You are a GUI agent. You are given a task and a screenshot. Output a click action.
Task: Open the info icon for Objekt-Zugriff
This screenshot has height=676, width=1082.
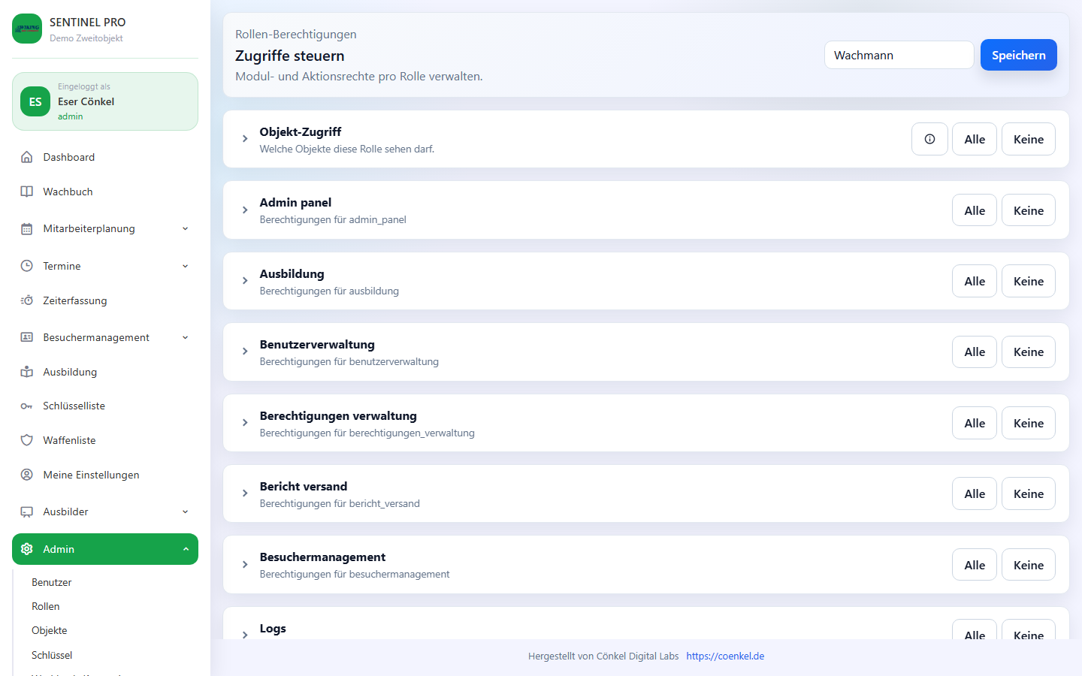point(929,139)
